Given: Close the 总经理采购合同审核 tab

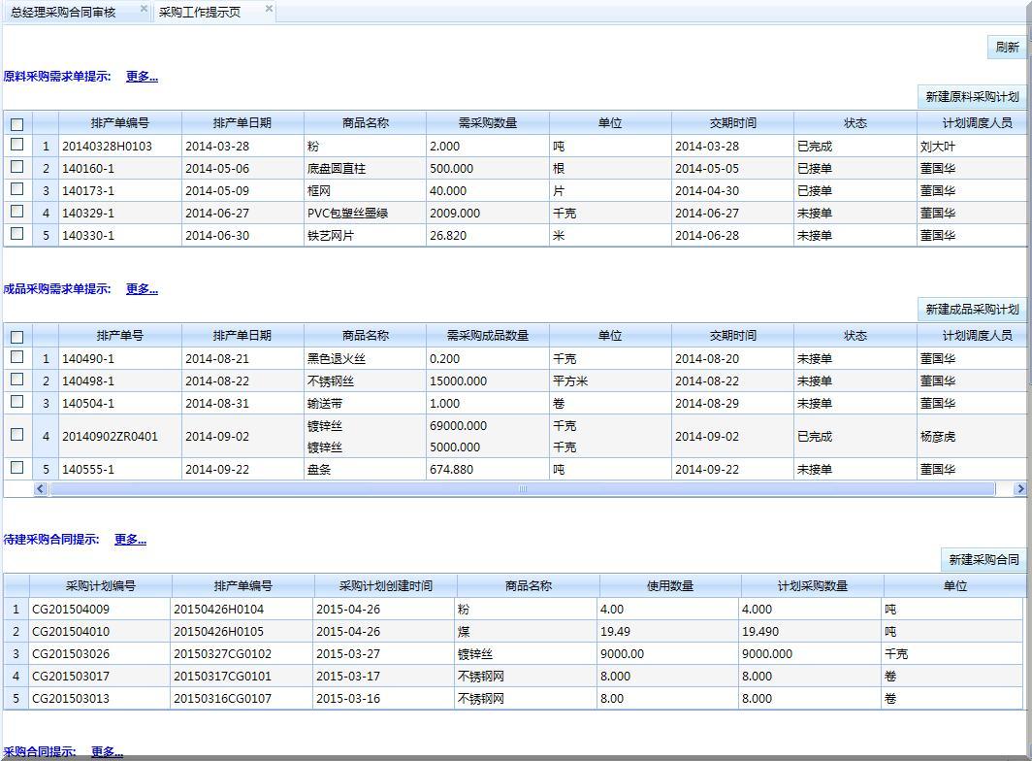Looking at the screenshot, I should [x=144, y=10].
